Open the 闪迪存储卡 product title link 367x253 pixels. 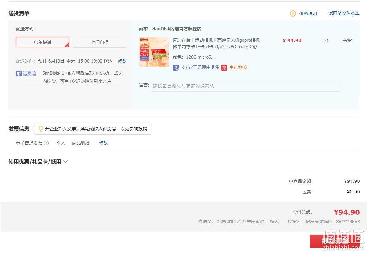coord(216,44)
